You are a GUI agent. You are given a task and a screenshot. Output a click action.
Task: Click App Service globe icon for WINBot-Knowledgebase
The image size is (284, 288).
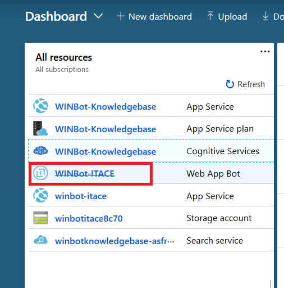[40, 106]
